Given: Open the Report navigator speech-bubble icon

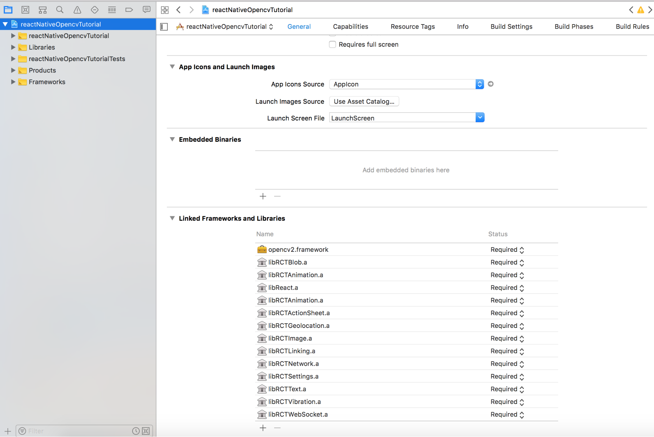Looking at the screenshot, I should pos(146,10).
